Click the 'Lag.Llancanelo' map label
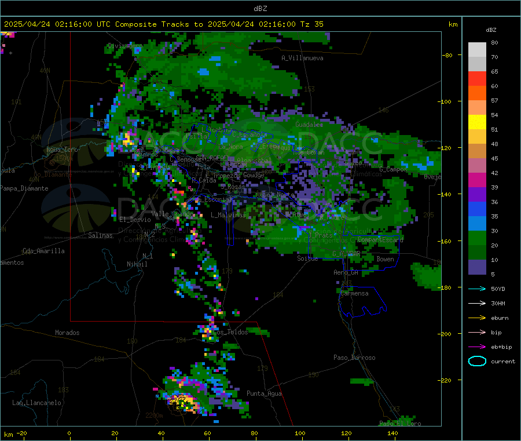521x441 pixels. pos(36,403)
